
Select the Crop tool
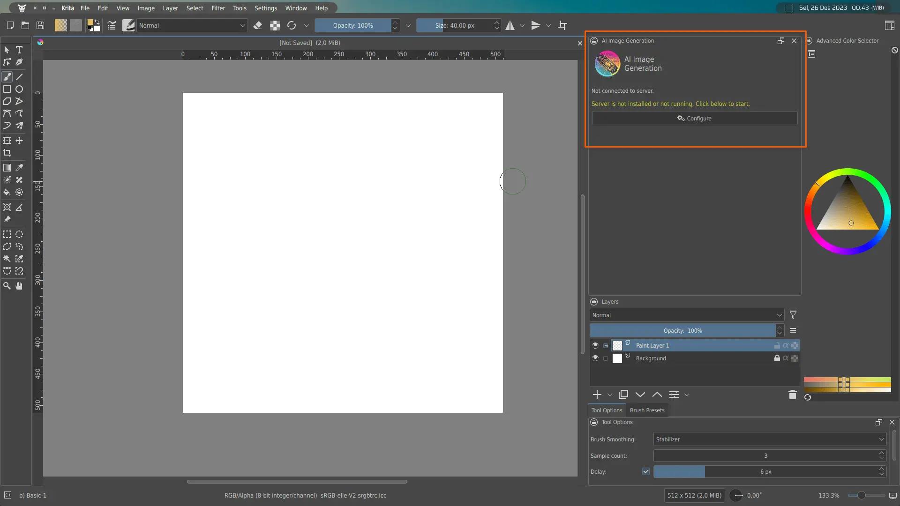point(7,153)
